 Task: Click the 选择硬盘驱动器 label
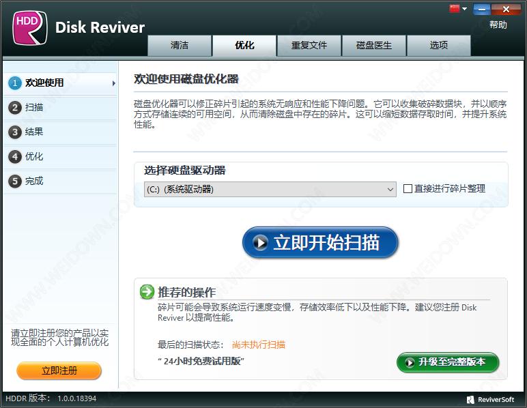click(185, 171)
